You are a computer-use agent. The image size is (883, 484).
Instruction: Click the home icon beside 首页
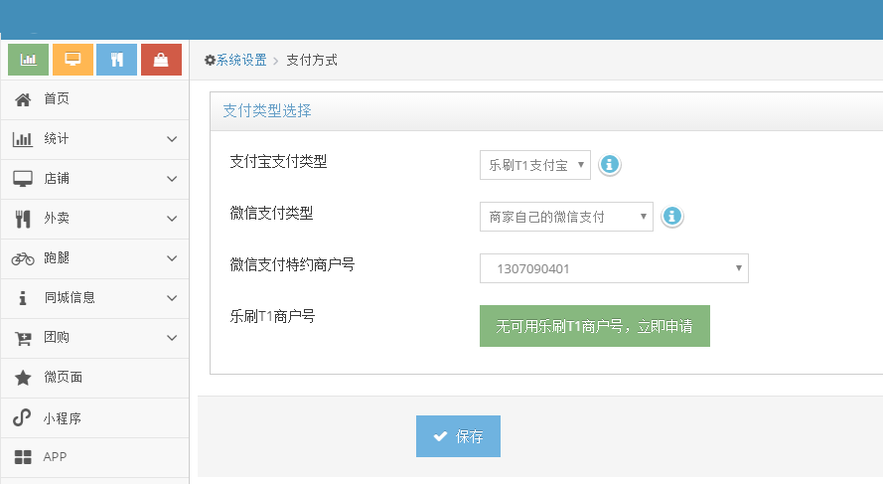click(23, 99)
